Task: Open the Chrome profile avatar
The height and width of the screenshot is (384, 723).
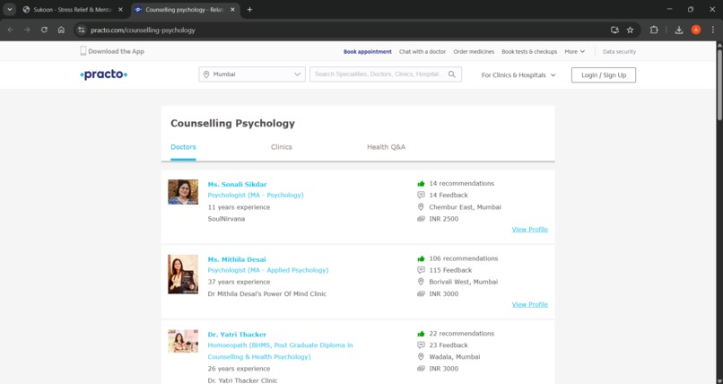Action: coord(696,30)
